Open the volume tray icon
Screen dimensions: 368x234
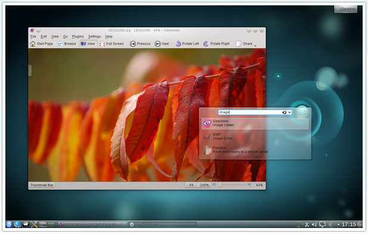[x=314, y=224]
